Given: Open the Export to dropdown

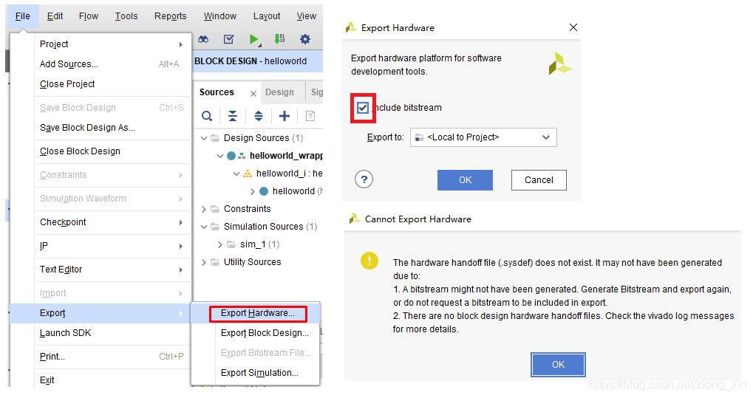Looking at the screenshot, I should tap(483, 137).
